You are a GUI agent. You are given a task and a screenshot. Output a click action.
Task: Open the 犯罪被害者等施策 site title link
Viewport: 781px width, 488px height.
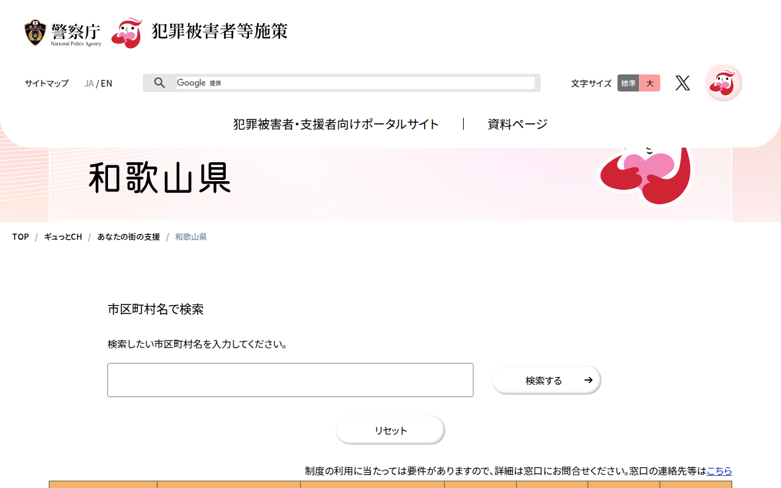tap(219, 32)
